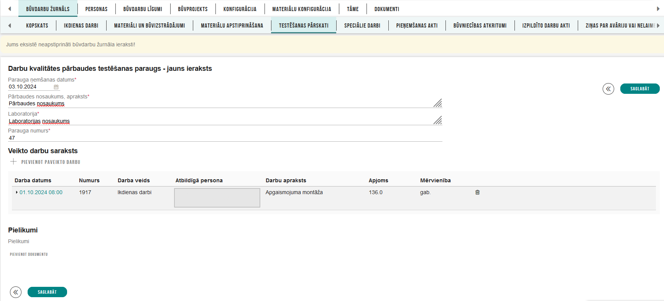
Task: Grab resize handle of Pārbaudes nosaukums field
Action: tap(437, 103)
